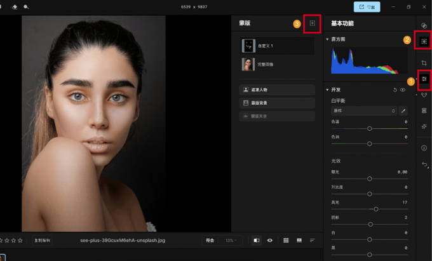
Task: Switch to grid view icon
Action: click(286, 241)
